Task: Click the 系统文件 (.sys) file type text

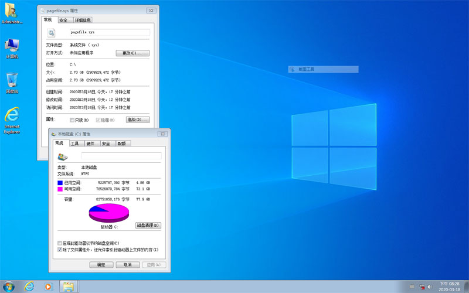Action: tap(84, 45)
